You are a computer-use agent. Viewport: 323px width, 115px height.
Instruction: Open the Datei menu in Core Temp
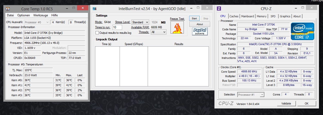11,15
